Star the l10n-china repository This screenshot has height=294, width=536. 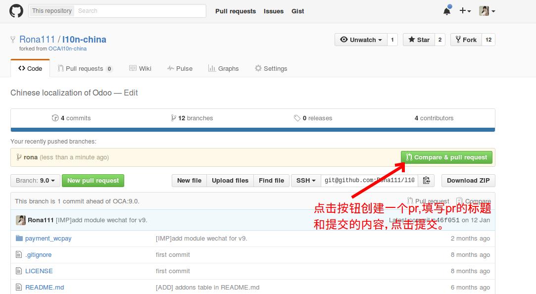(x=419, y=40)
